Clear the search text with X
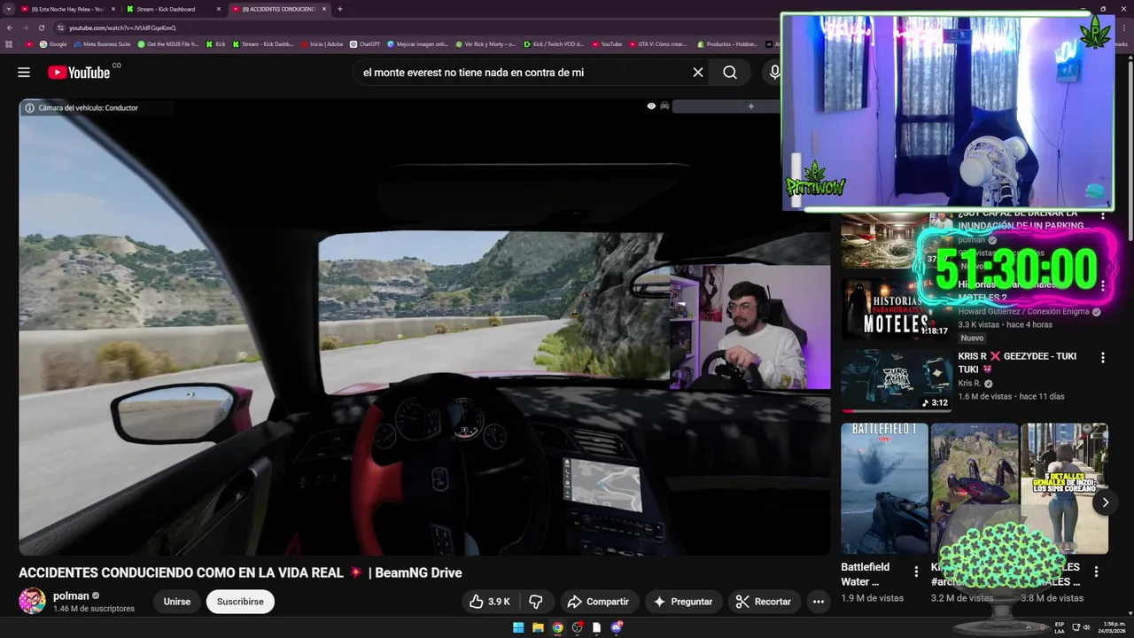1134x638 pixels. click(x=698, y=73)
